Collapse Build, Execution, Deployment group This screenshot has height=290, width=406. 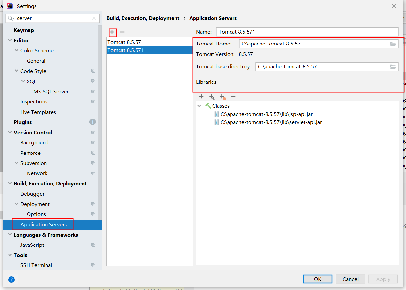click(x=10, y=183)
